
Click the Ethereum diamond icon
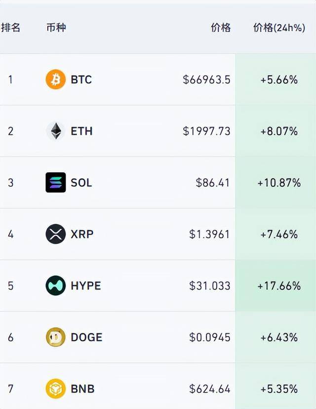pyautogui.click(x=56, y=131)
